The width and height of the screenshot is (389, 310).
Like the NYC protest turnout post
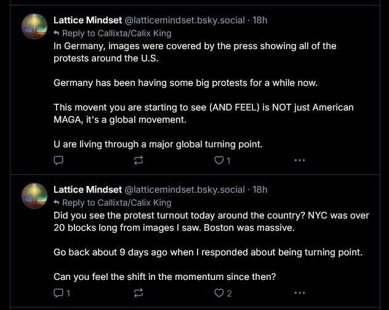click(223, 293)
